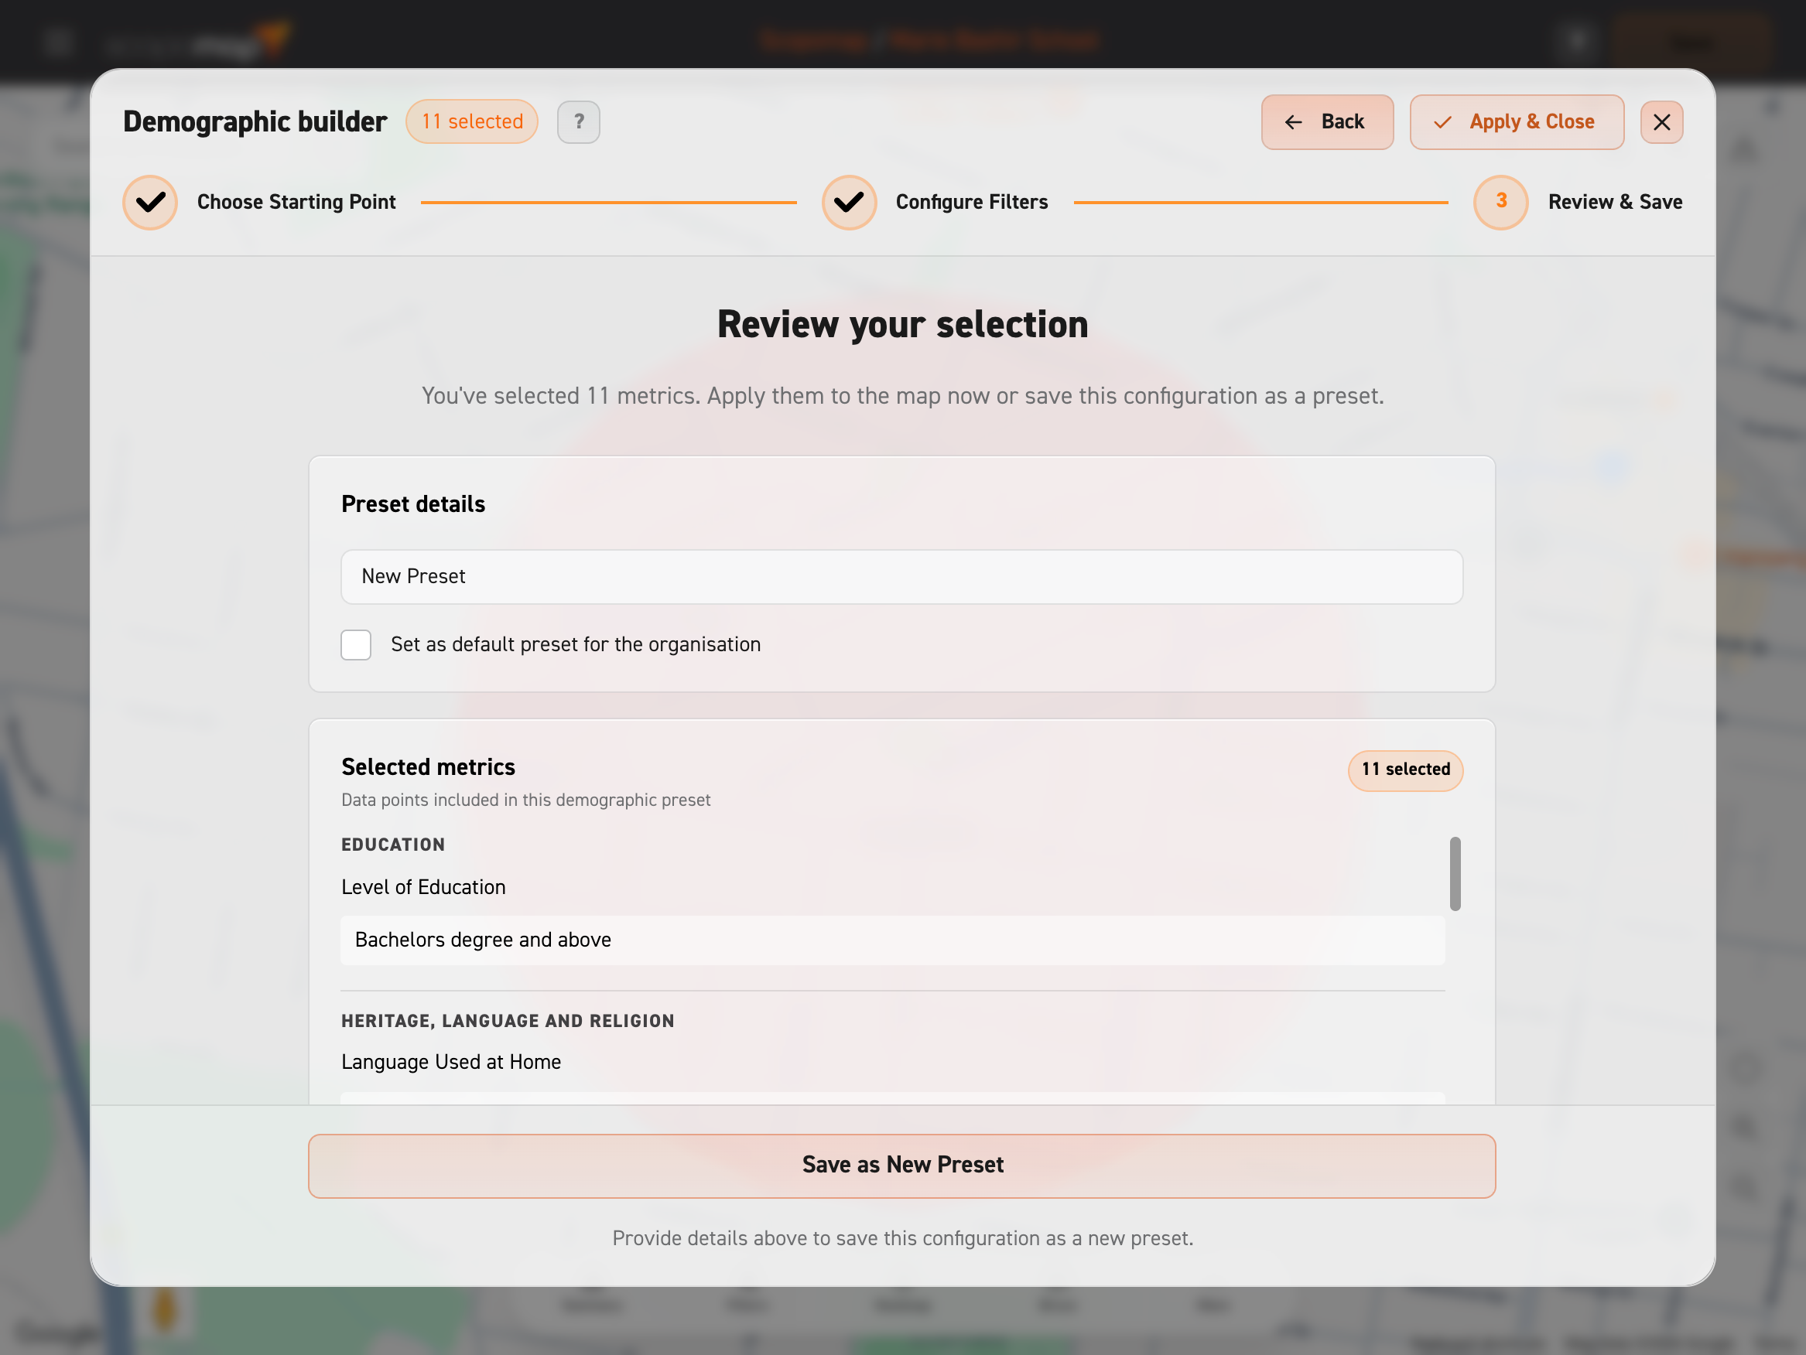Screen dimensions: 1806x1355
Task: Click the New Preset name field
Action: (x=901, y=576)
